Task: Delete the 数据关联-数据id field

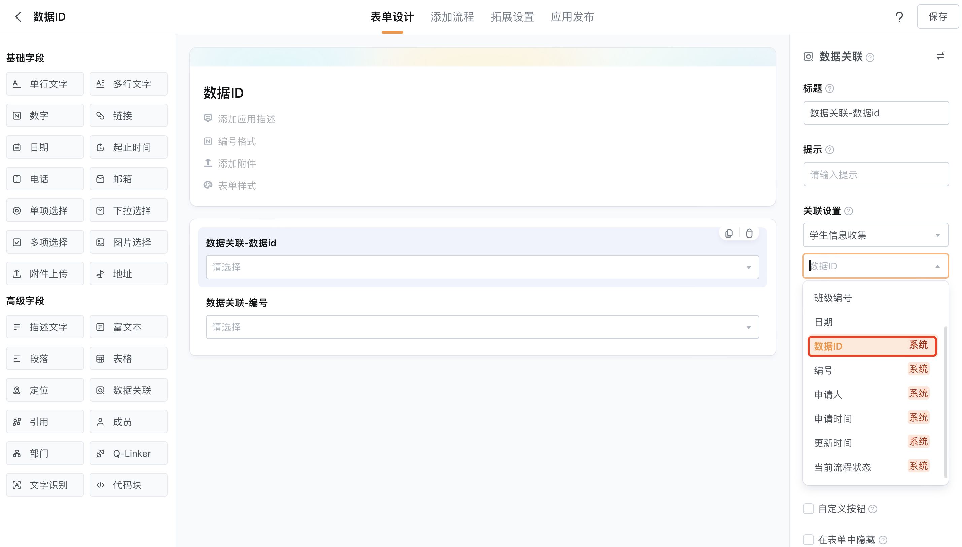Action: click(x=749, y=234)
